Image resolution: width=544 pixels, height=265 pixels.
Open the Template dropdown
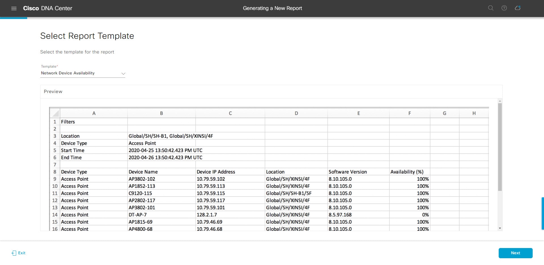(83, 73)
